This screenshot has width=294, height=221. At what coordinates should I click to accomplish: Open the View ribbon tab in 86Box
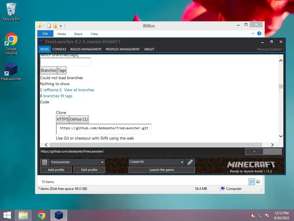pos(94,34)
